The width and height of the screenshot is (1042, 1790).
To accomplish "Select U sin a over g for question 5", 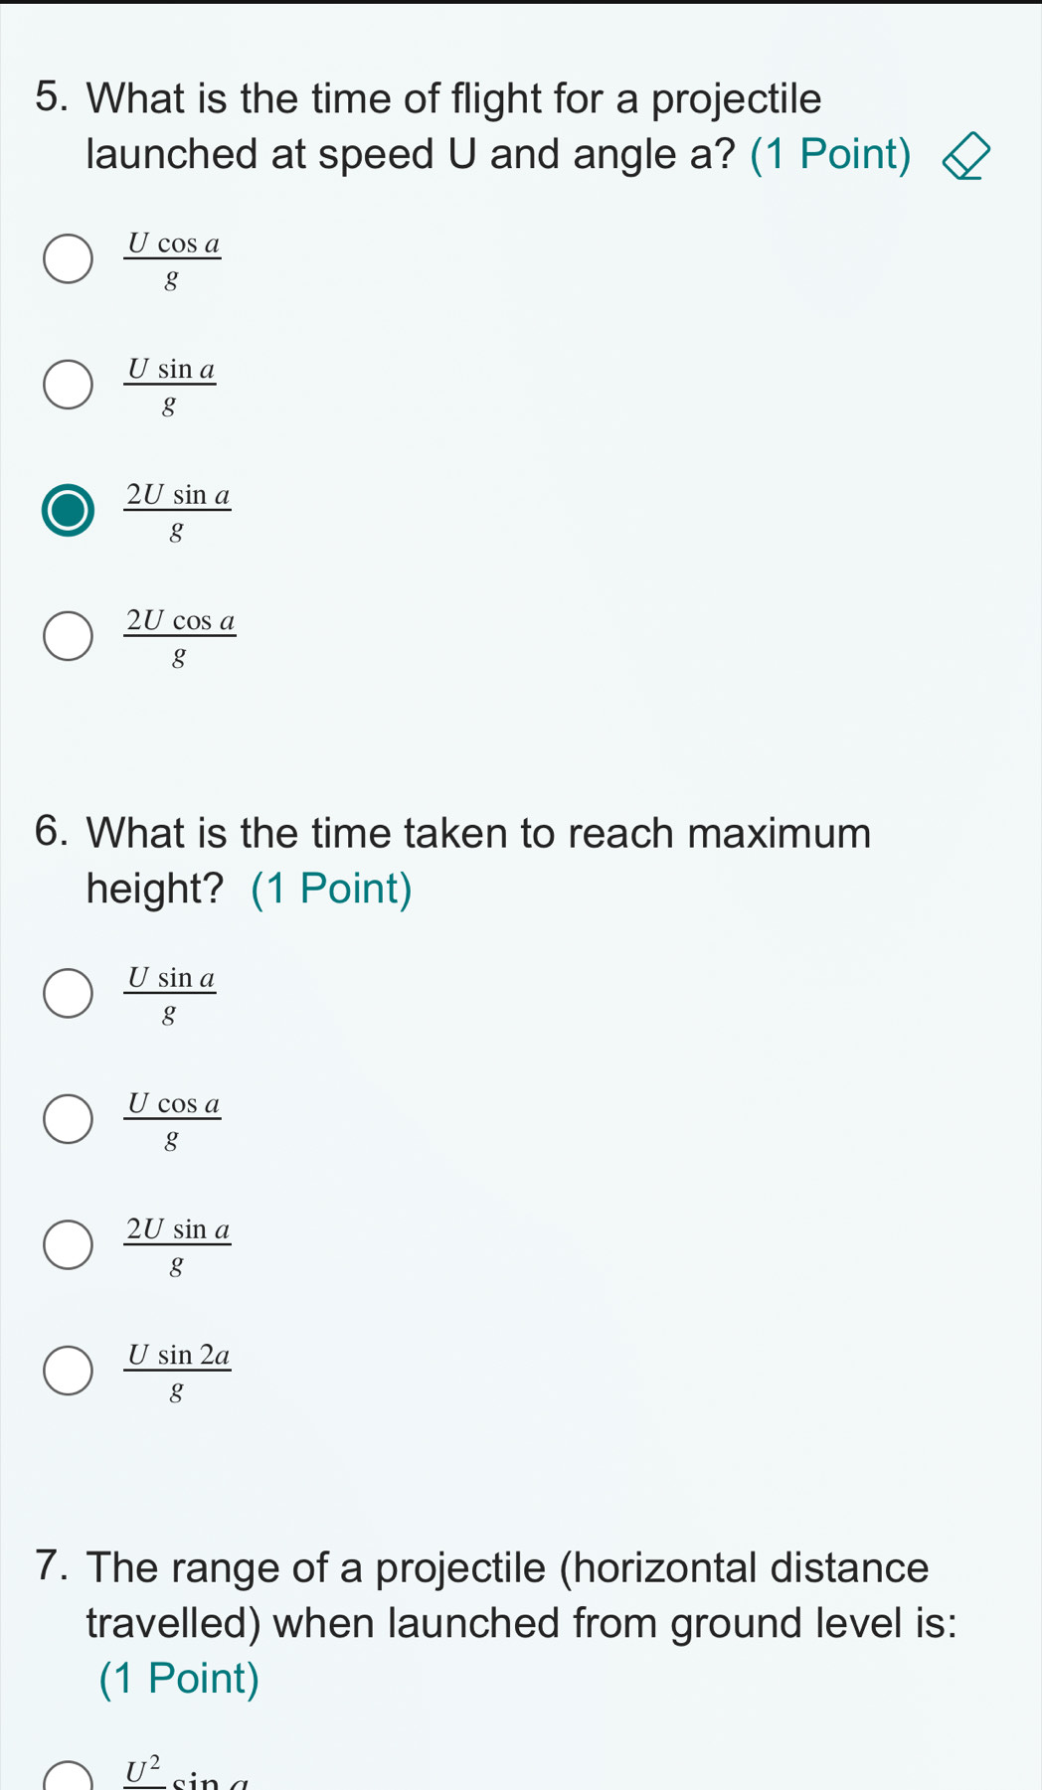I will tap(68, 385).
